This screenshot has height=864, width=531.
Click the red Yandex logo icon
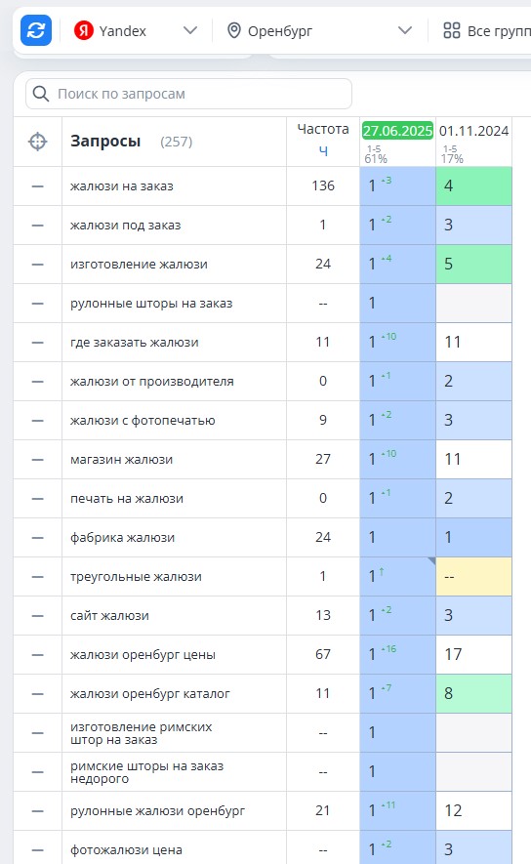84,30
